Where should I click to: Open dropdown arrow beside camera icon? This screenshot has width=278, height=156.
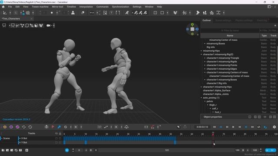click(52, 26)
